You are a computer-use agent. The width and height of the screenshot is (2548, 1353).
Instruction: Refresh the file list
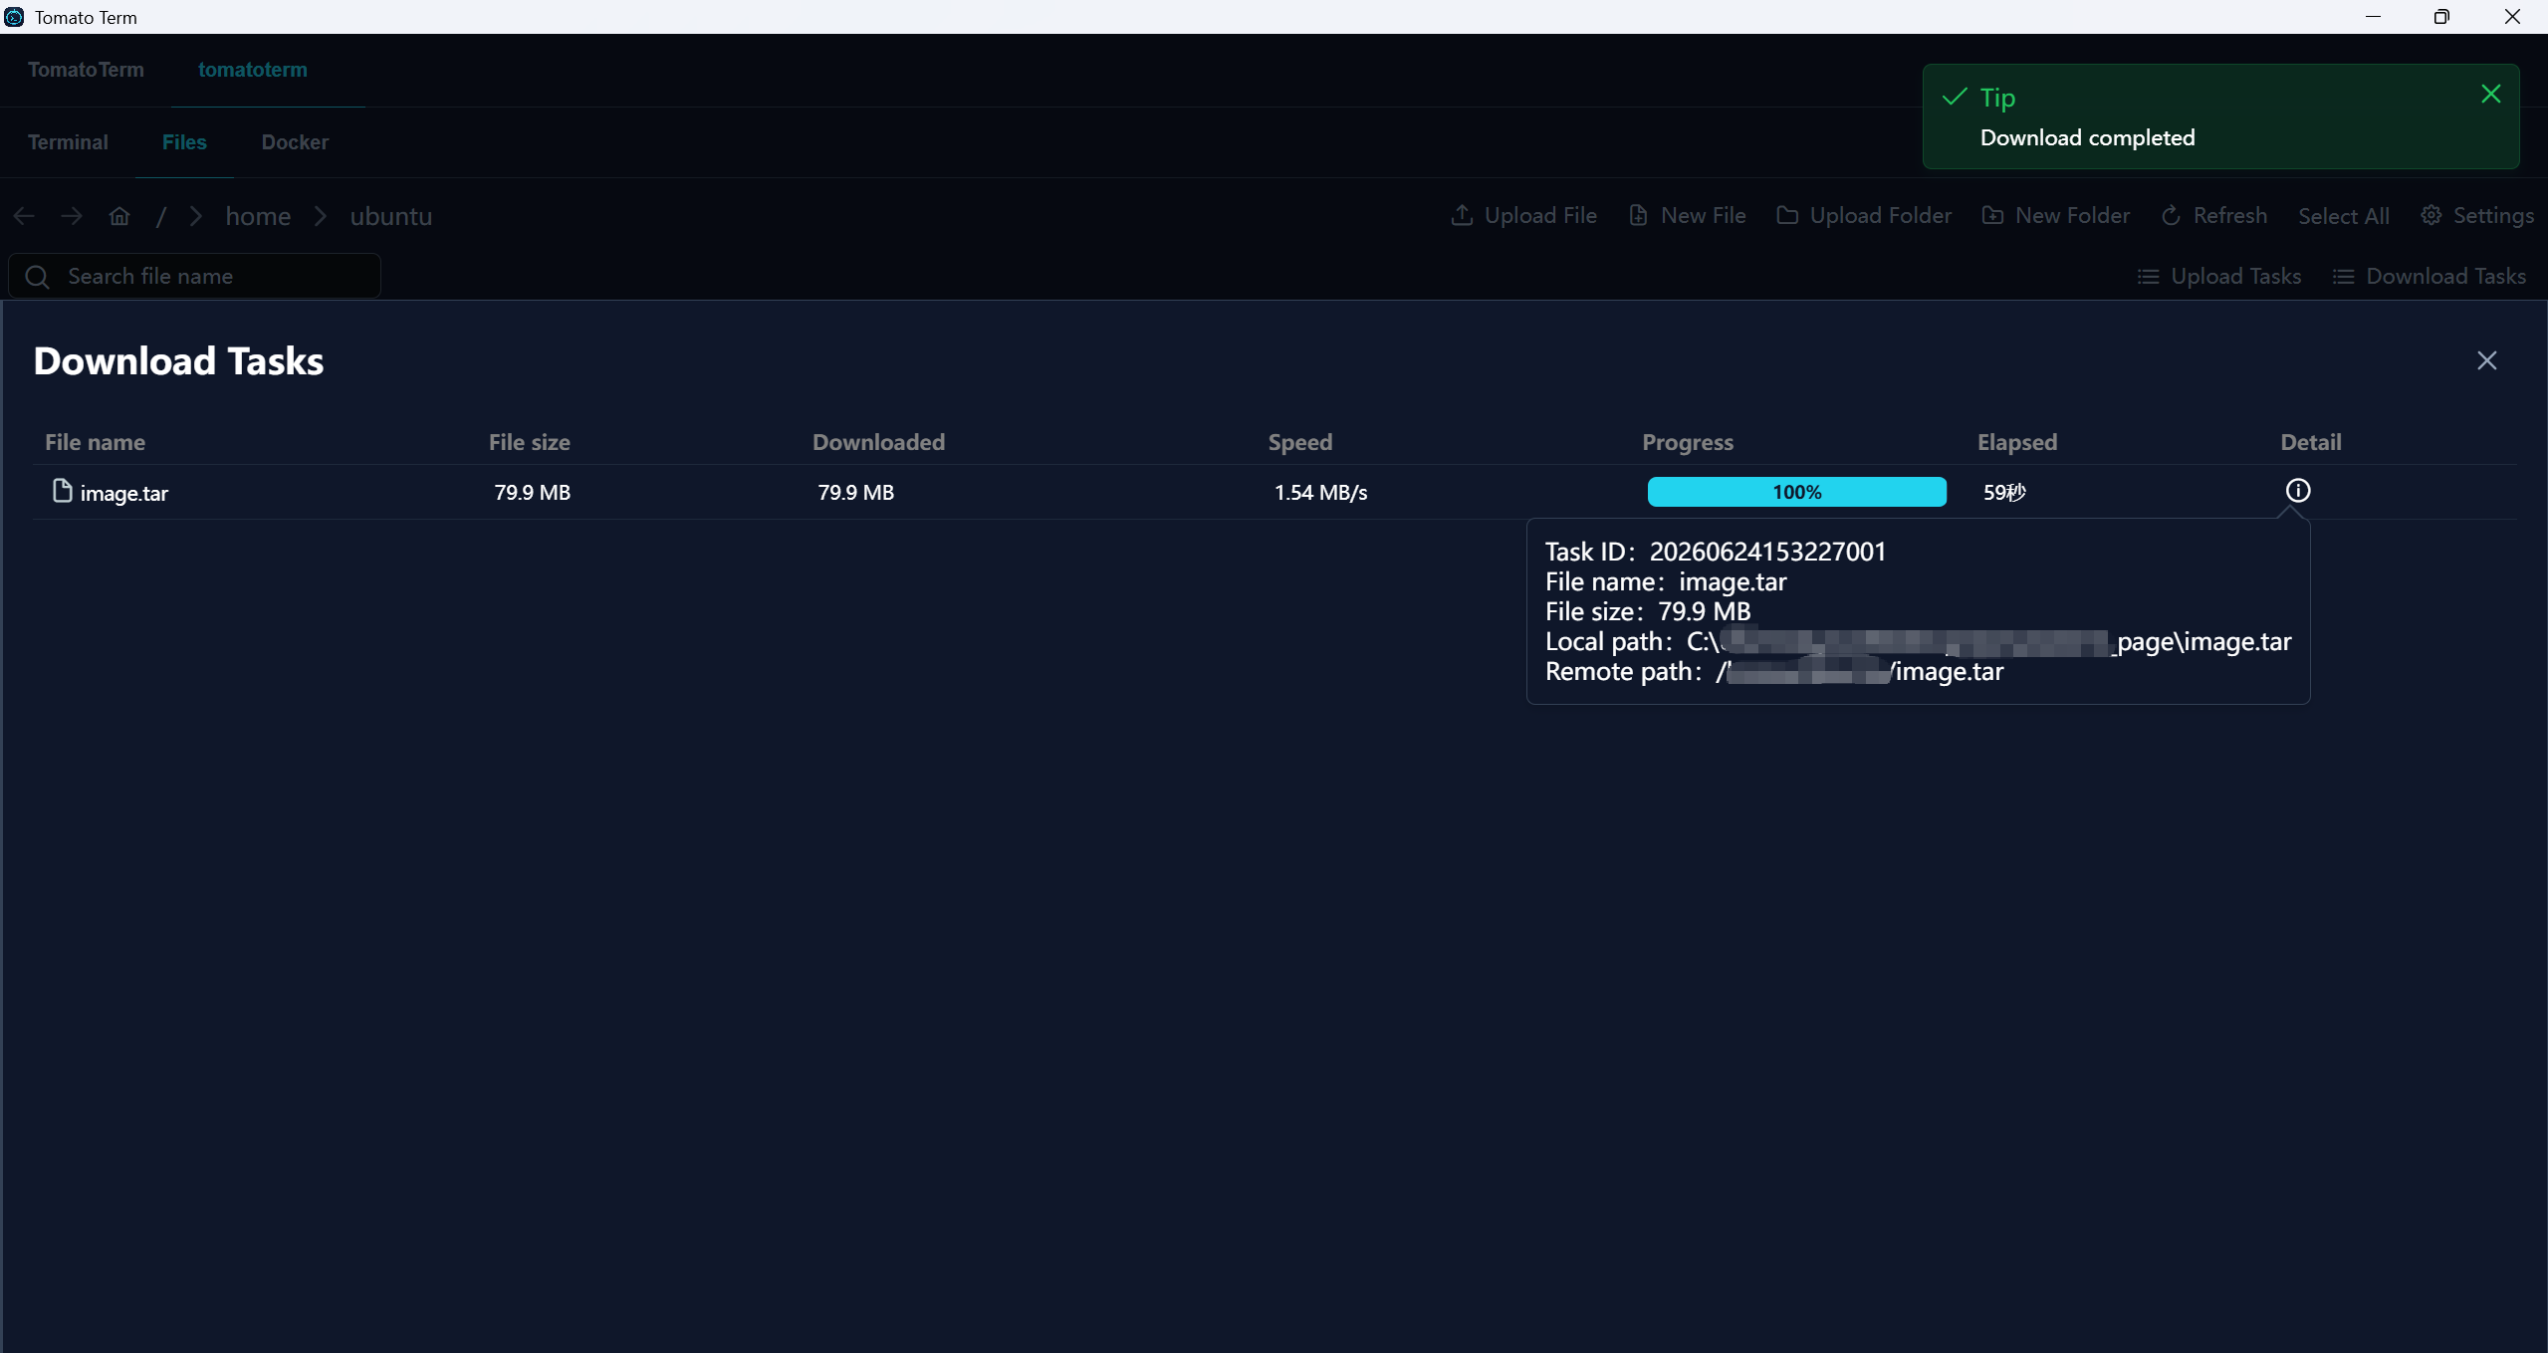coord(2213,216)
